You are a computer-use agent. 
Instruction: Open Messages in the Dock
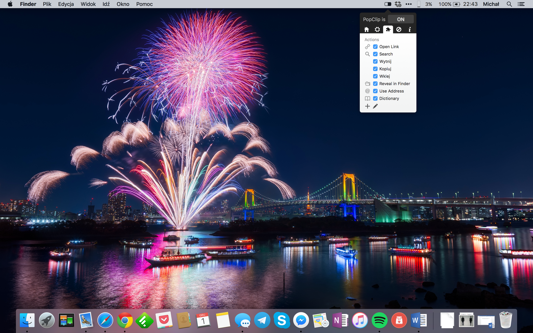tap(242, 320)
